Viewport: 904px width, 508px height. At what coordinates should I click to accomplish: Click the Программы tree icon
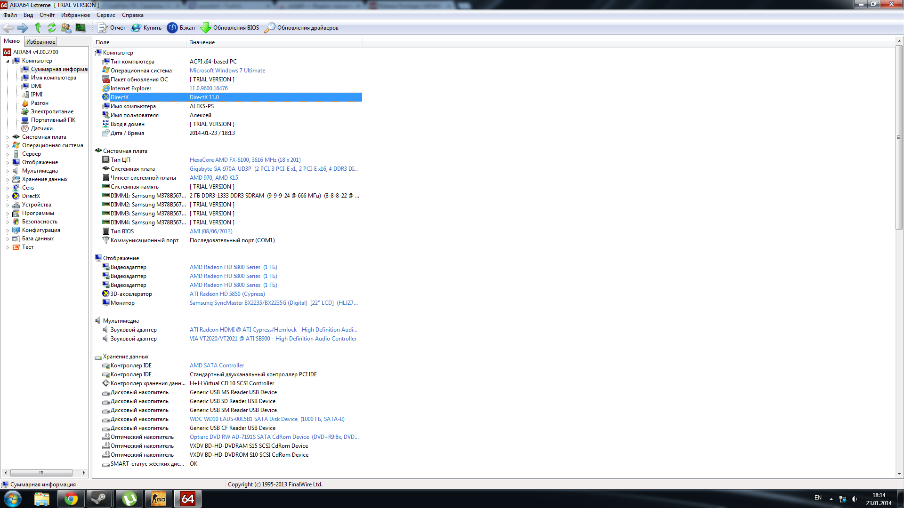[16, 213]
